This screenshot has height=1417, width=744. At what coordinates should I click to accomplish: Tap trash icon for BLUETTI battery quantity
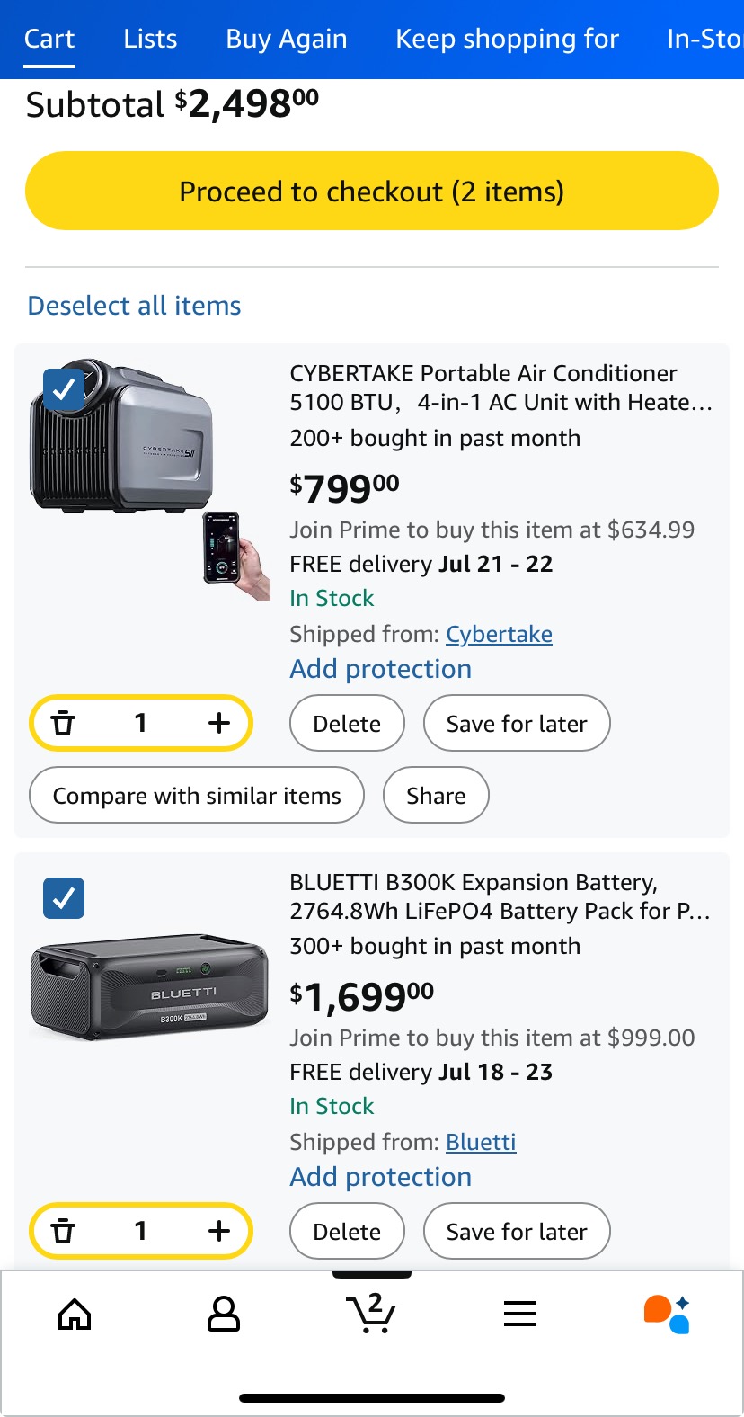point(63,1231)
